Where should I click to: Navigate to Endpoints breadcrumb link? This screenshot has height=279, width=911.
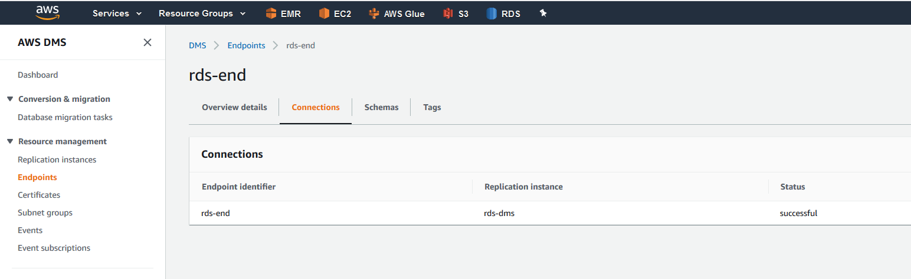(246, 45)
